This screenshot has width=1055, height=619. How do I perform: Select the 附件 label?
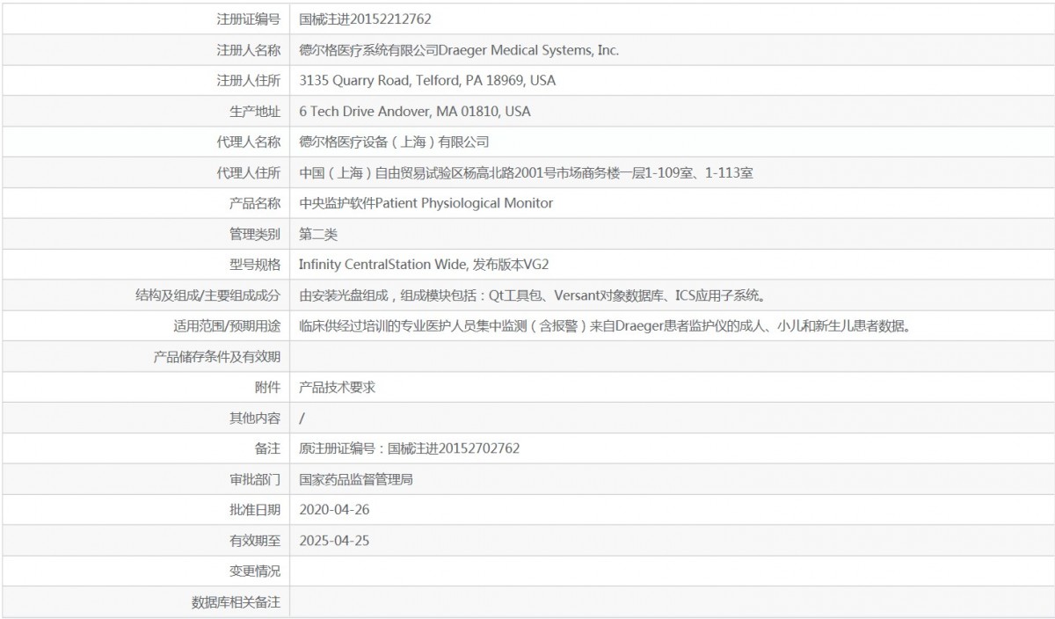pos(268,387)
